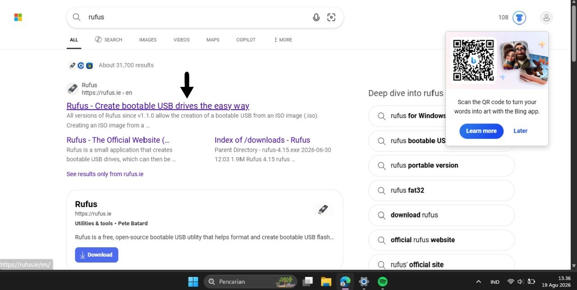The width and height of the screenshot is (577, 290).
Task: Open 'Index of /downloads - Rufus' link
Action: point(262,140)
